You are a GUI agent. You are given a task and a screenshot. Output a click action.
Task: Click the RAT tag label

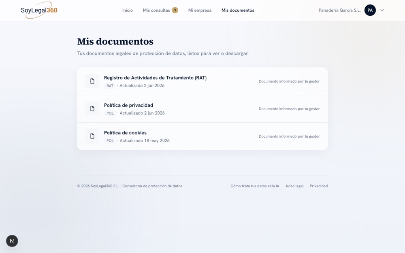pos(110,86)
